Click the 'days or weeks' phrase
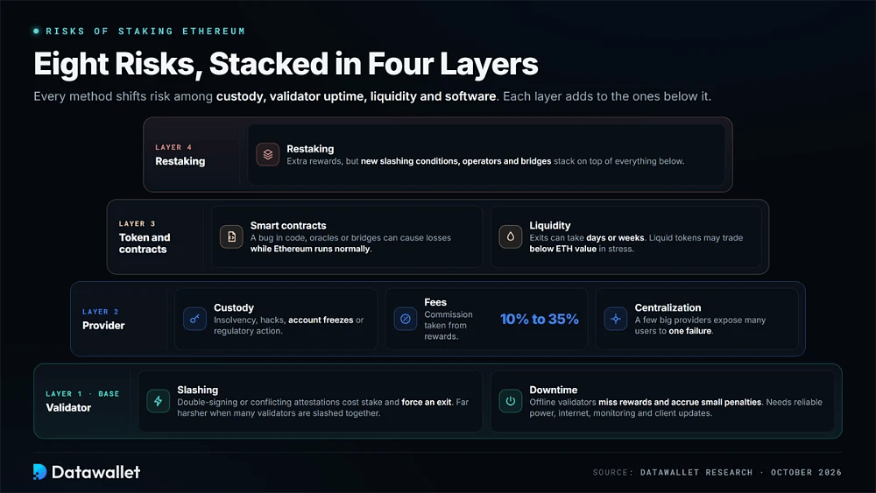876x493 pixels. [615, 238]
